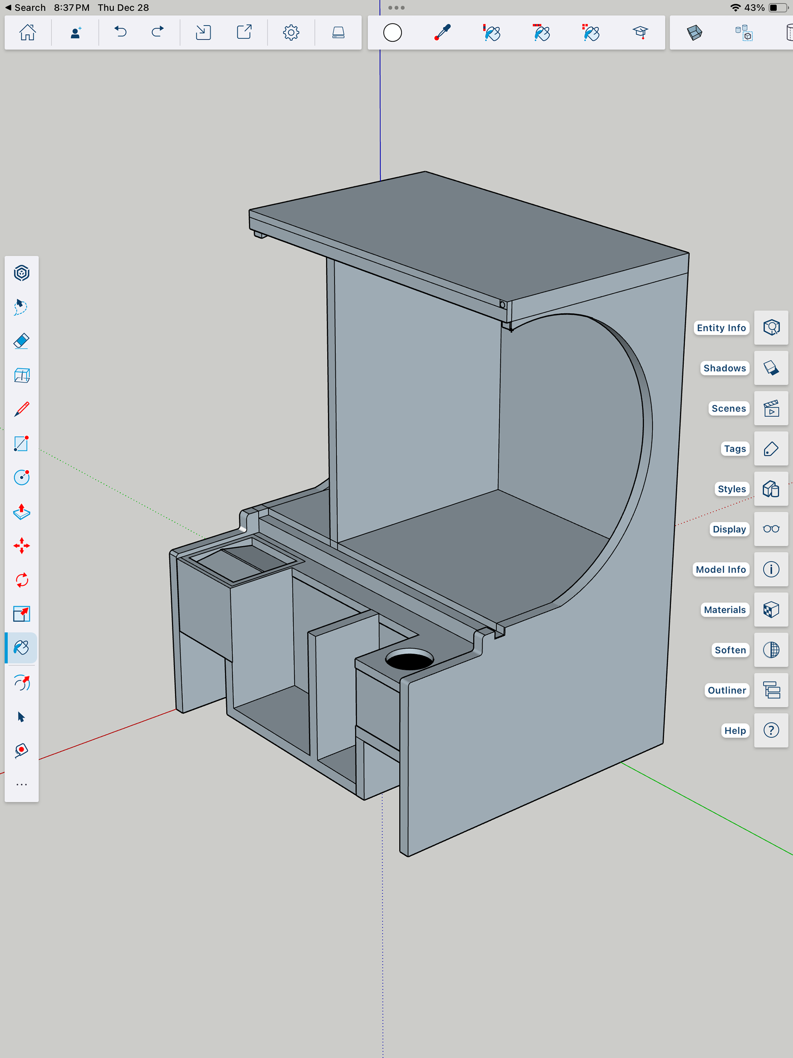Open the Scenes clapperboard panel
Image resolution: width=793 pixels, height=1058 pixels.
771,409
